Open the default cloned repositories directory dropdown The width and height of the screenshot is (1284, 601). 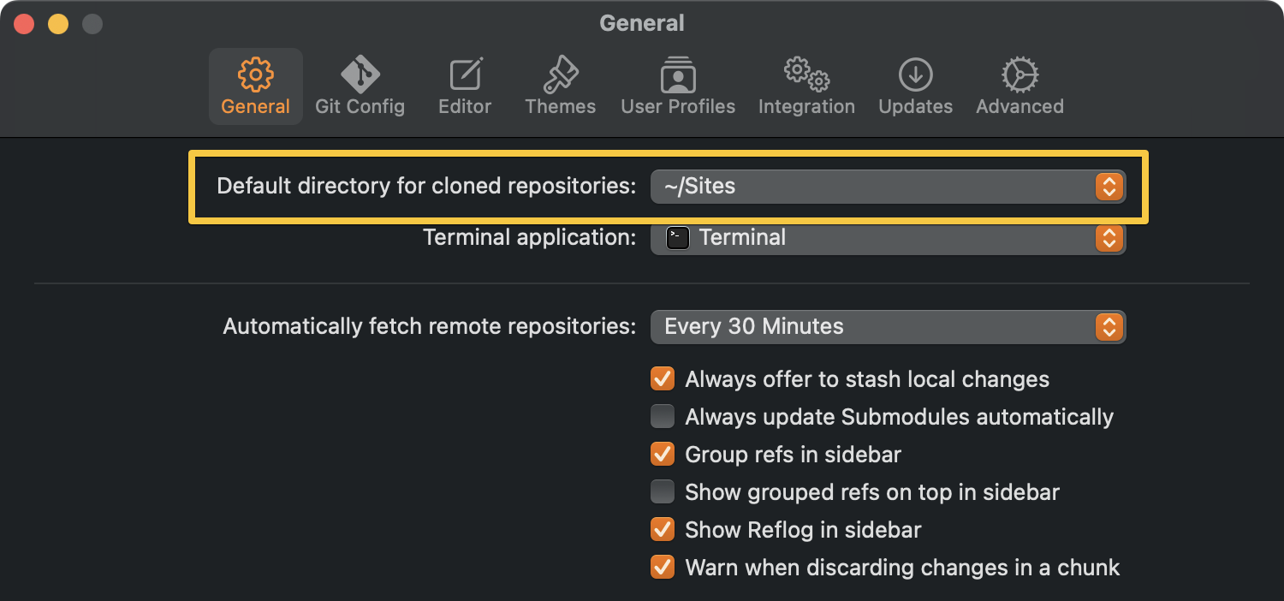[x=1109, y=186]
